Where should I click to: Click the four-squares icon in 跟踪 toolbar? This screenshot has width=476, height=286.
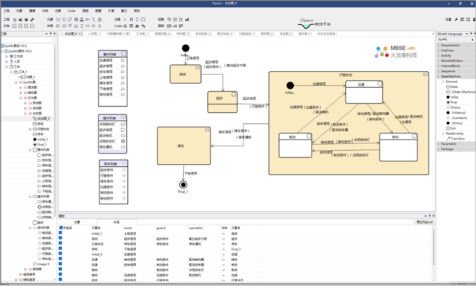169,26
